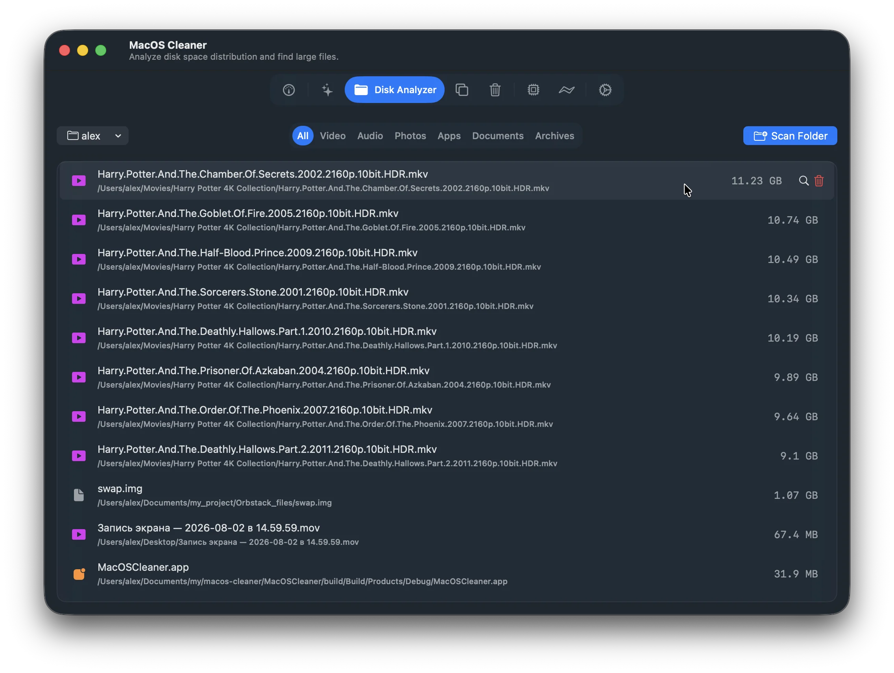Click the 10.34 GB size value
Screen dimensions: 894x673
tap(792, 299)
